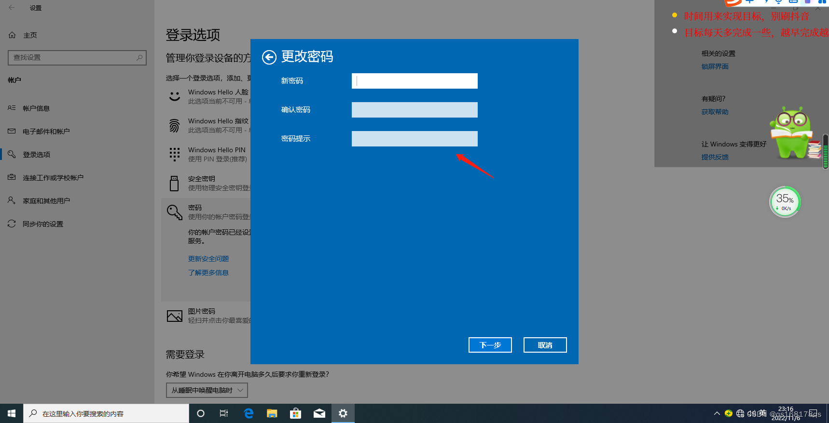Click the 更新安全问题 link
The image size is (829, 423).
[208, 259]
